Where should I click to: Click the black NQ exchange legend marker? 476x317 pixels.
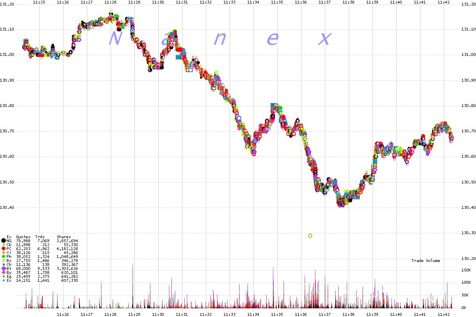click(x=4, y=241)
